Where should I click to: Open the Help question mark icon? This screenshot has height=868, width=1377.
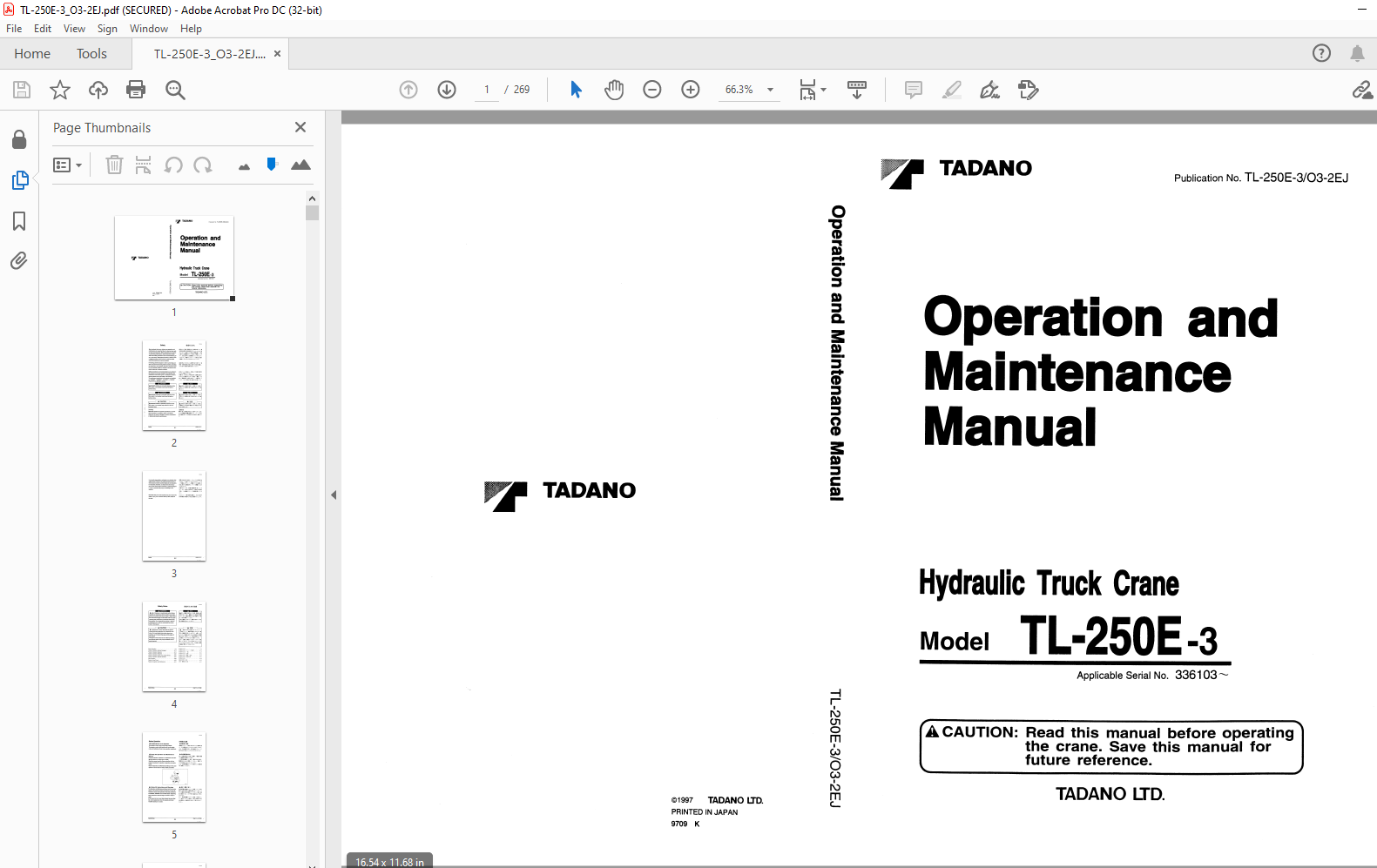click(x=1321, y=53)
